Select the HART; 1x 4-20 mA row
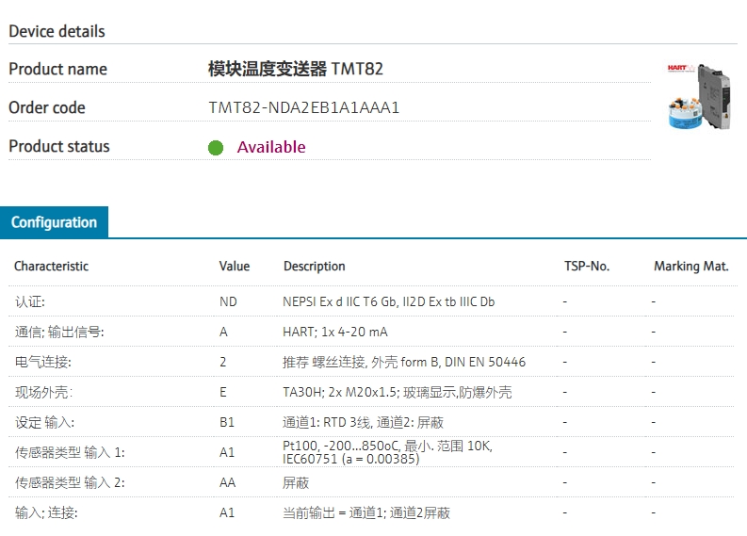This screenshot has height=536, width=747. pyautogui.click(x=371, y=332)
